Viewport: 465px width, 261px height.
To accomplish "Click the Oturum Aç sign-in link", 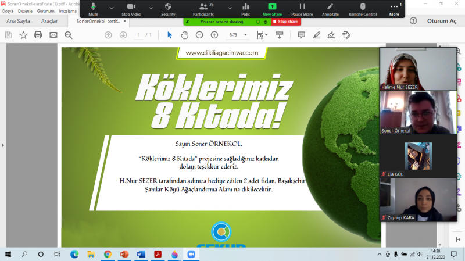I will 441,21.
